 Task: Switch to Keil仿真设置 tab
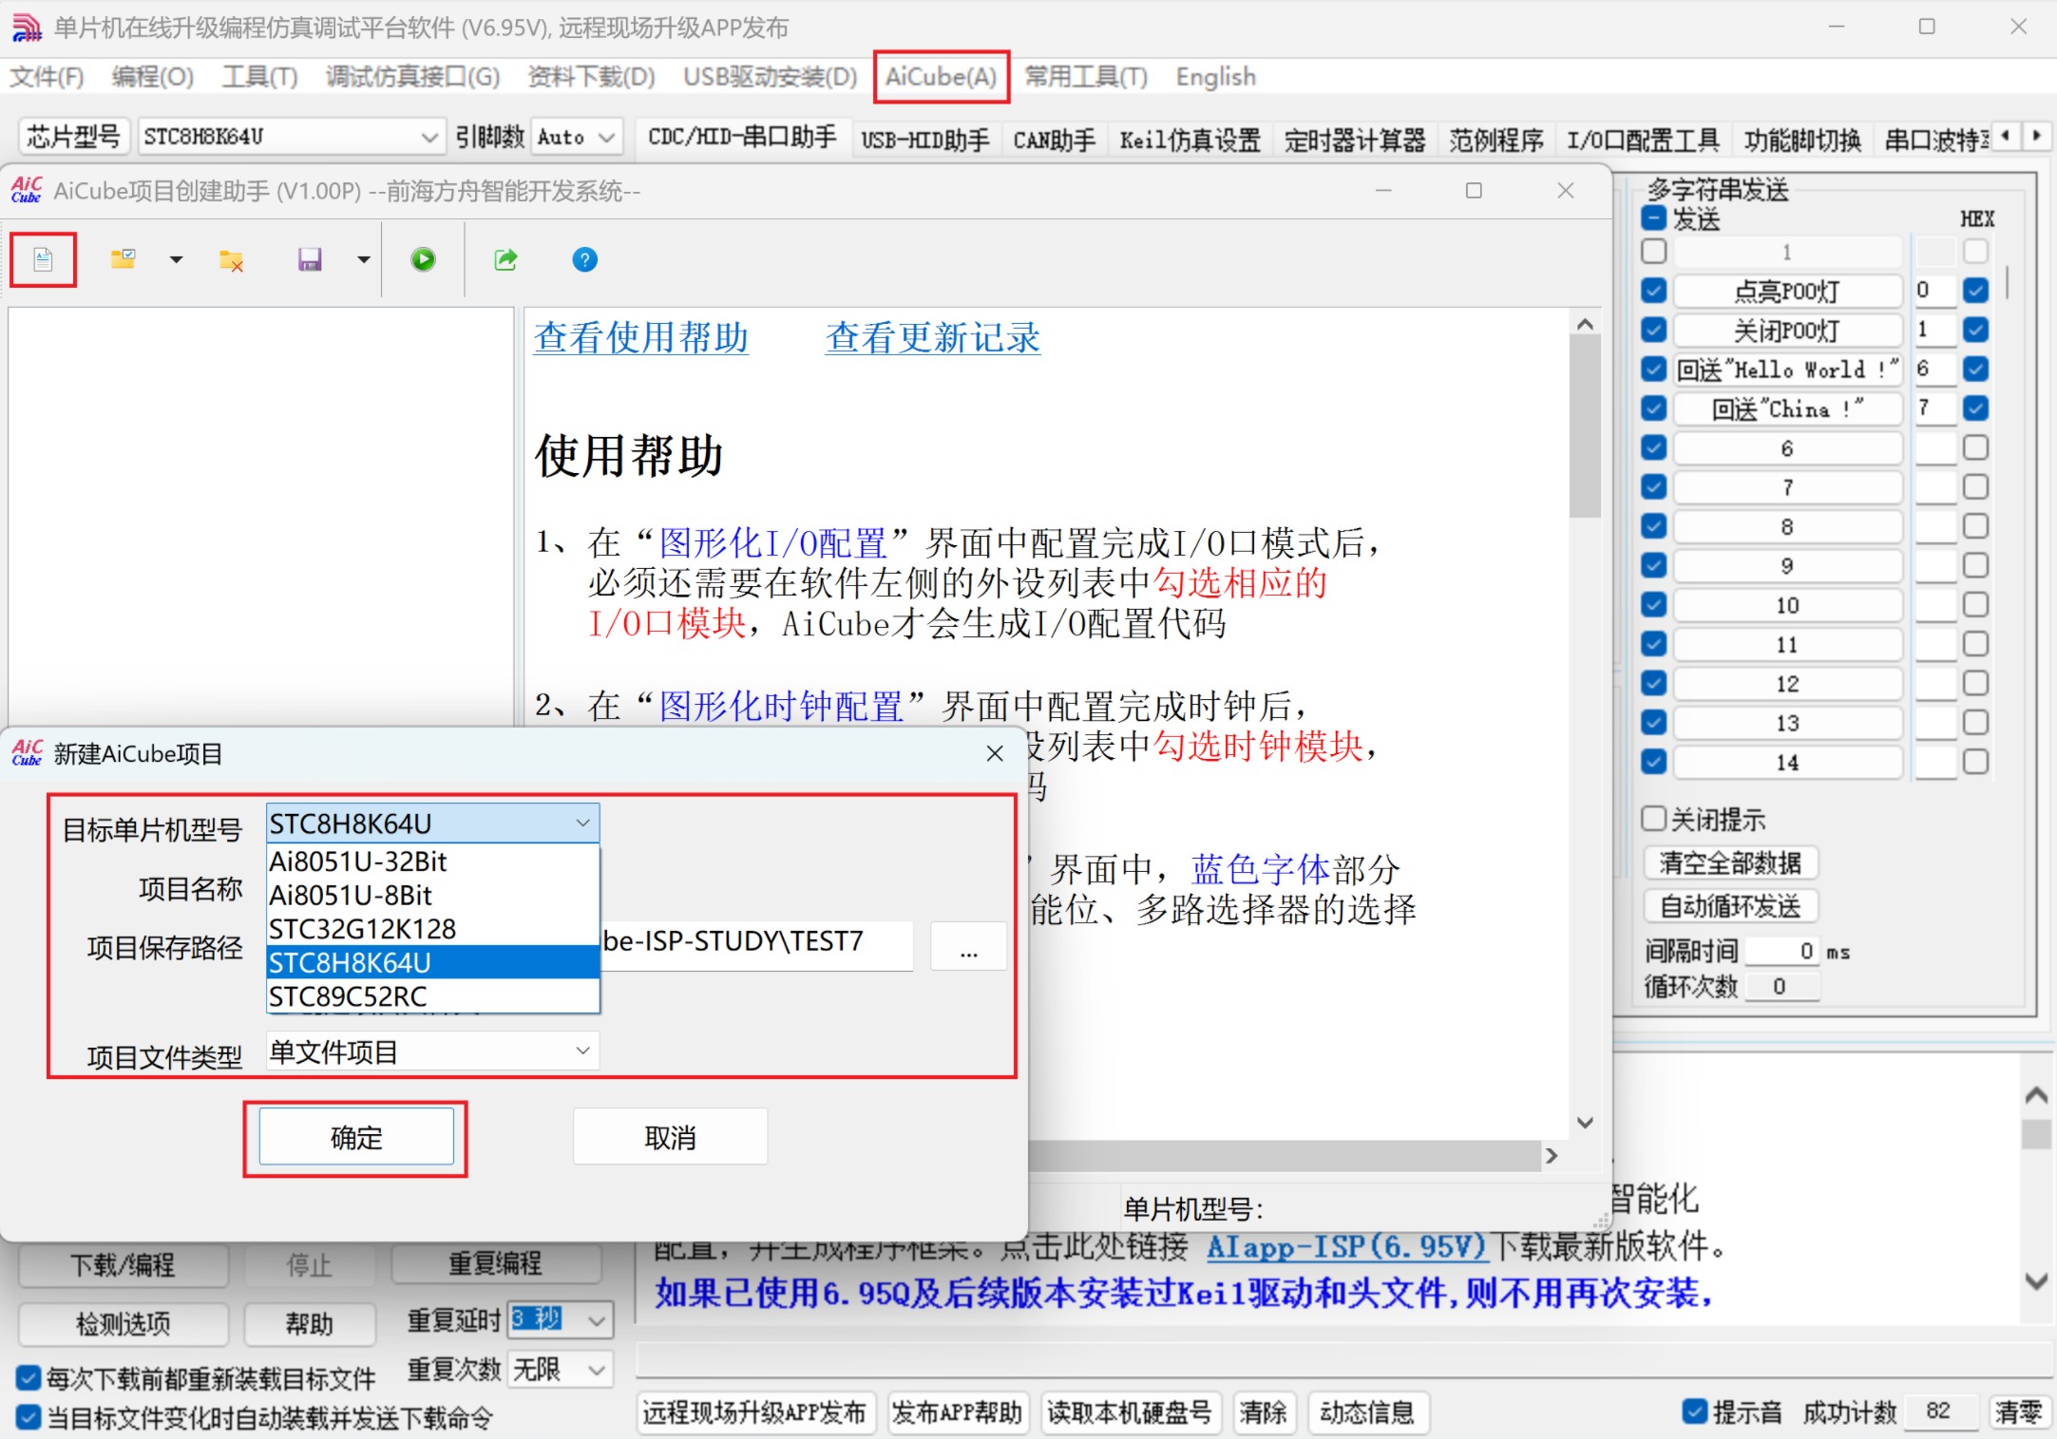(x=1190, y=140)
